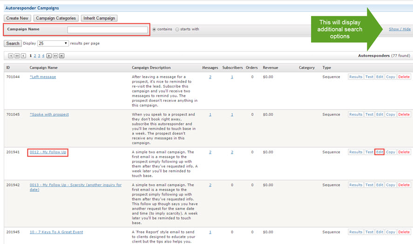Copy the '*Spoke with prospect' campaign
This screenshot has height=244, width=413.
tap(390, 114)
